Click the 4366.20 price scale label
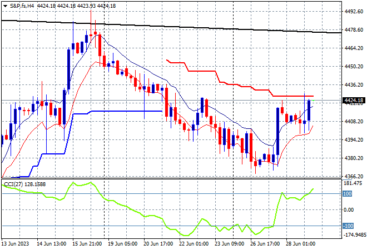Viewport: 367px width, 250px height. tap(354, 176)
